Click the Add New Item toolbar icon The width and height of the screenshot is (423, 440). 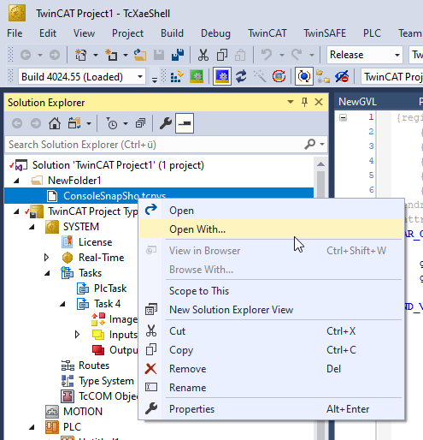[x=111, y=55]
